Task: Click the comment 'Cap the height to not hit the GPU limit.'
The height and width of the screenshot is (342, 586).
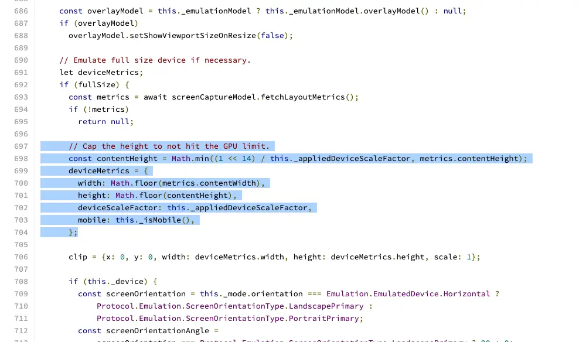Action: point(176,146)
